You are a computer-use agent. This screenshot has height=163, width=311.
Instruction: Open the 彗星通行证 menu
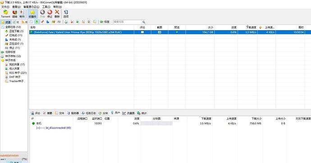(x=32, y=7)
